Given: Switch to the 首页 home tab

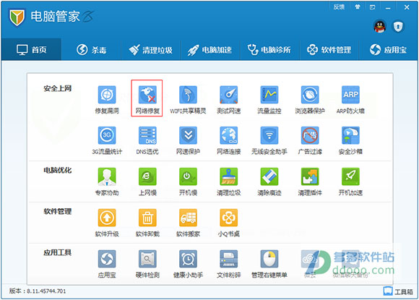Looking at the screenshot, I should click(32, 49).
